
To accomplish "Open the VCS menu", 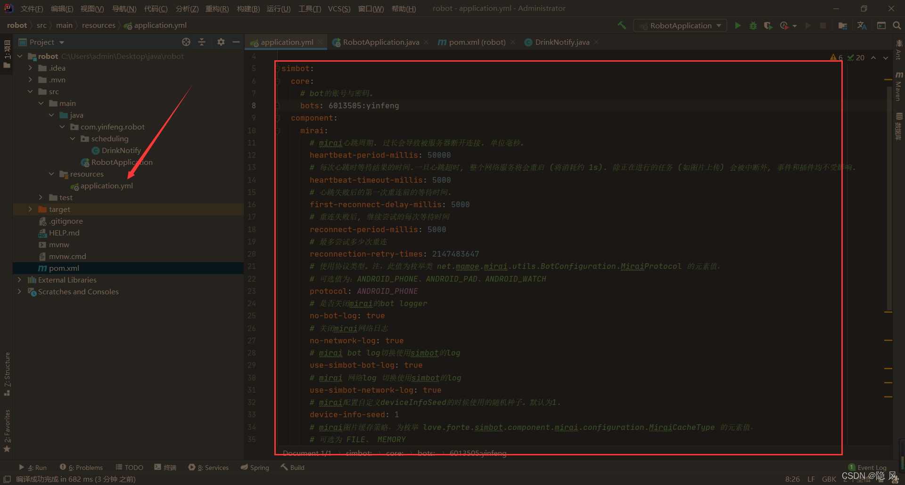I will pos(339,8).
